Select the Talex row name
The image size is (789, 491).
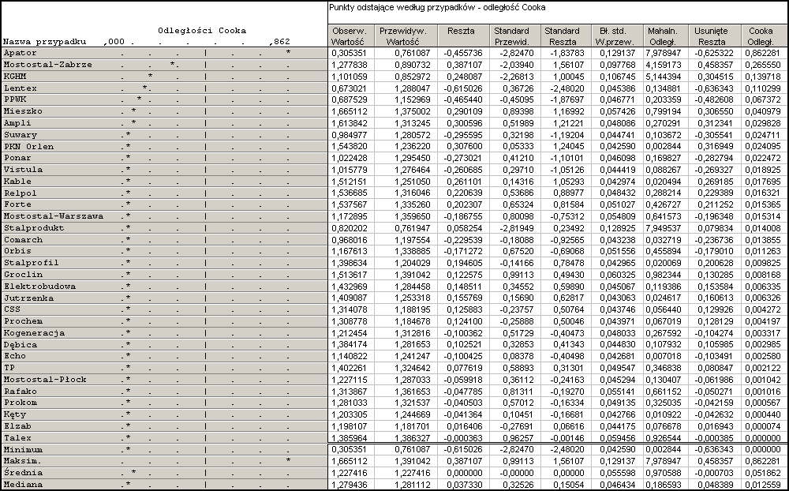coord(17,438)
